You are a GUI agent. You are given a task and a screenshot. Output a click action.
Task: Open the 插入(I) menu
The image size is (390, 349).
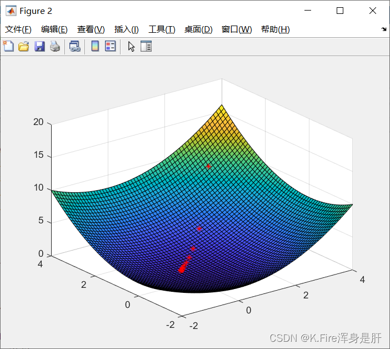pos(126,29)
